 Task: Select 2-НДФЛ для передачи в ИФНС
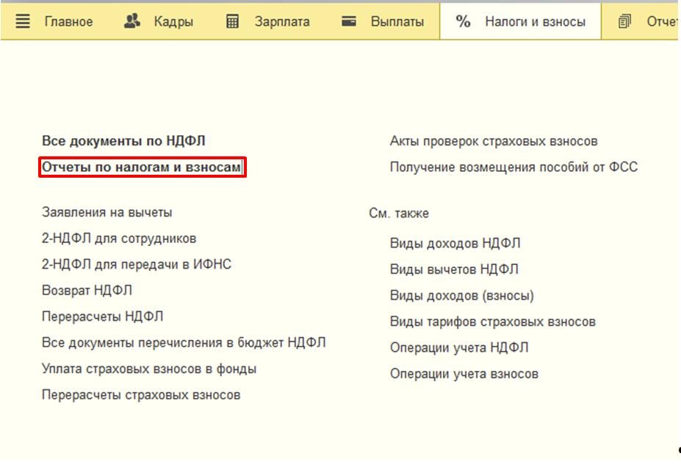pyautogui.click(x=137, y=264)
